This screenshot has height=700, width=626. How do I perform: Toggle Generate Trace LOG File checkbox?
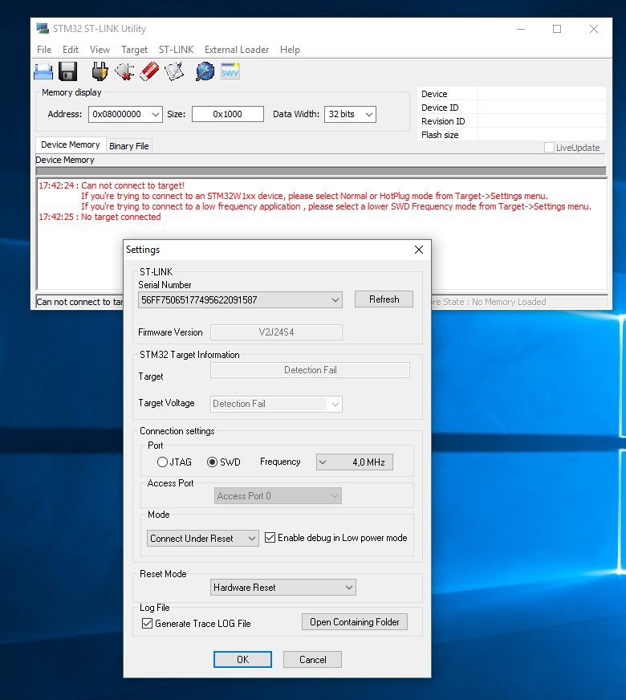tap(147, 623)
